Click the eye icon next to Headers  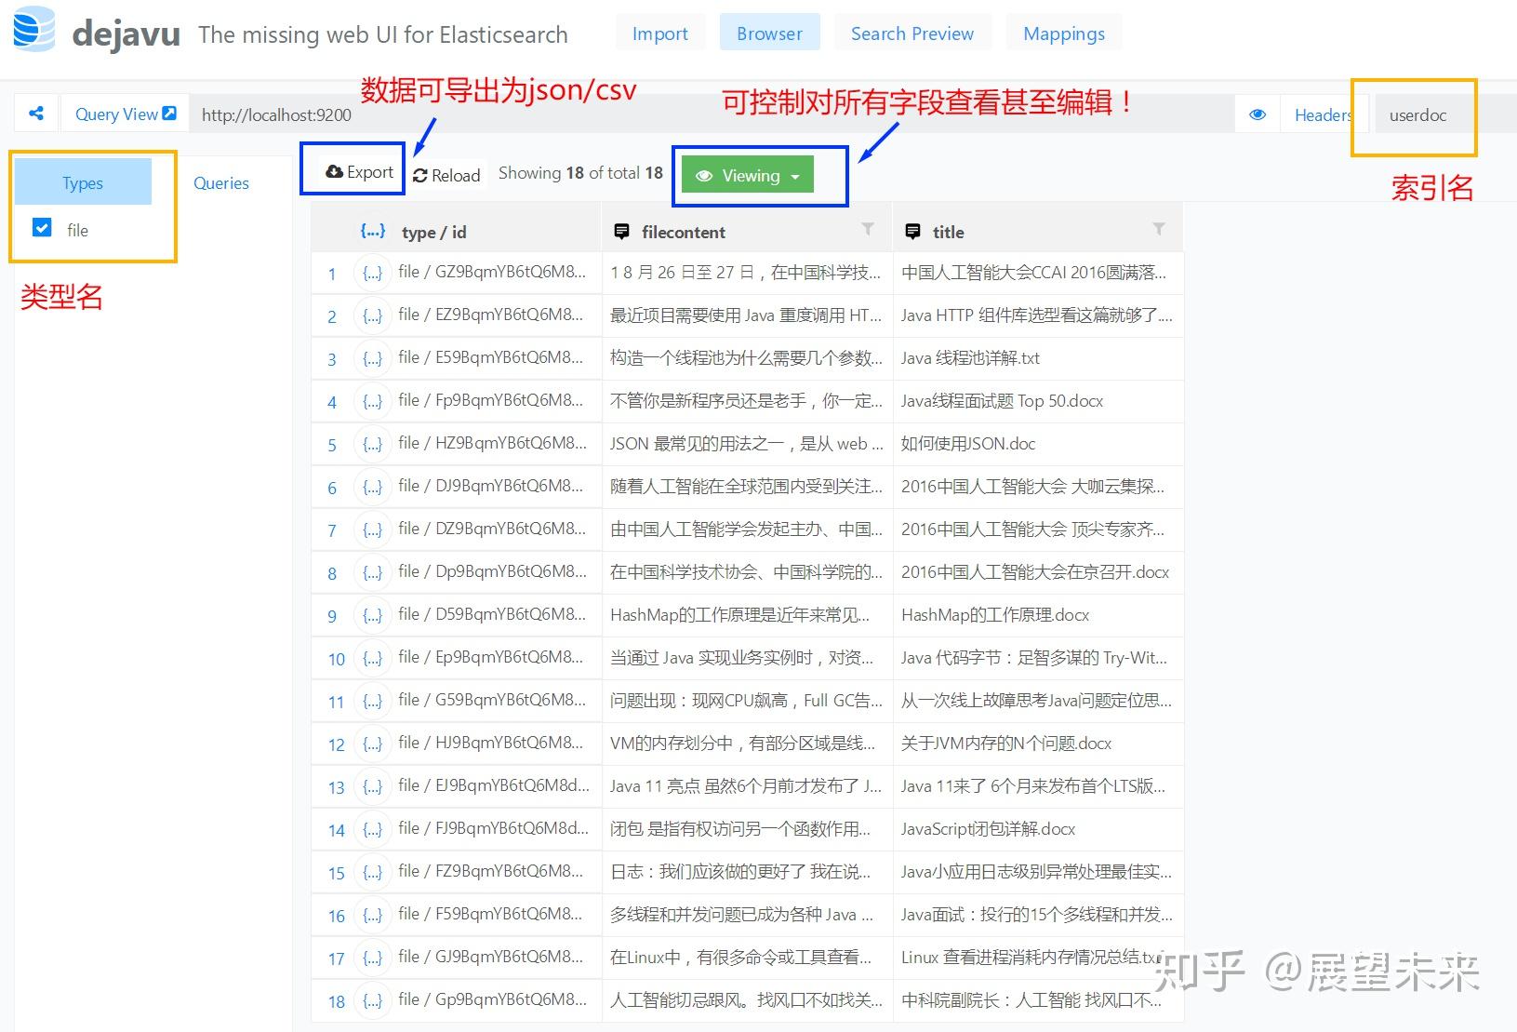(1258, 114)
